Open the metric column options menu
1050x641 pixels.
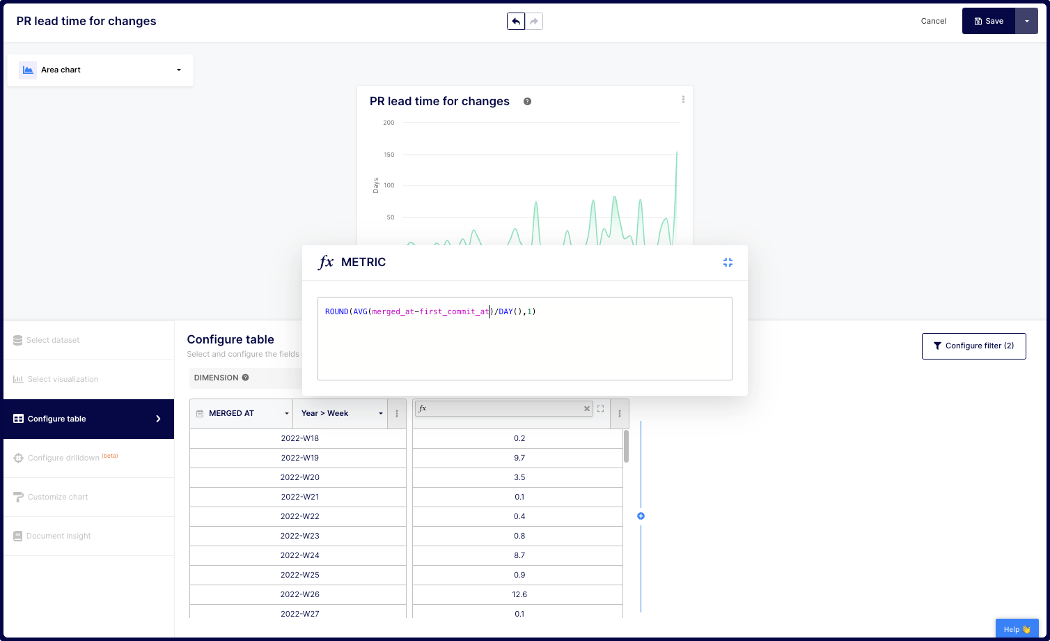(619, 413)
